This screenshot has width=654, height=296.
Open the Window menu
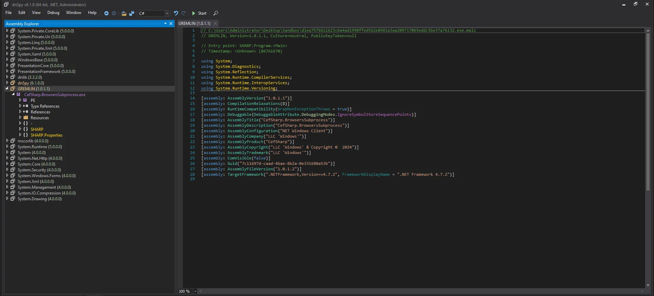(x=73, y=13)
